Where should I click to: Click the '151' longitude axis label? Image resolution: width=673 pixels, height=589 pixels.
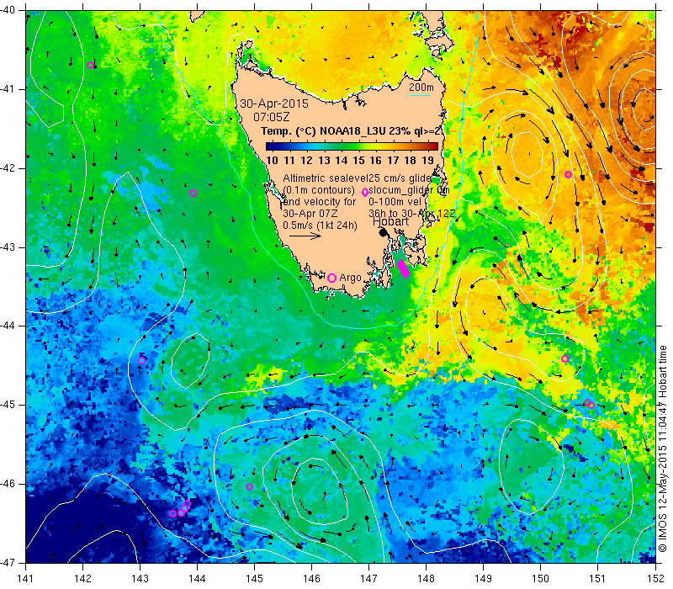(598, 578)
